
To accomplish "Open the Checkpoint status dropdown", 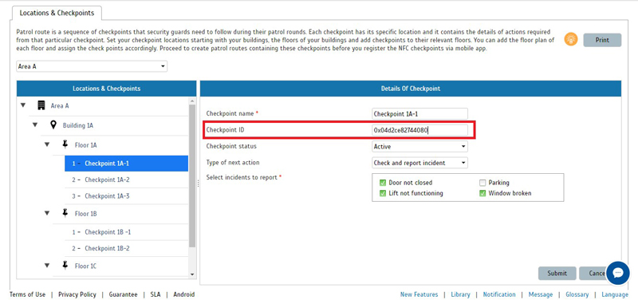I will click(x=420, y=147).
